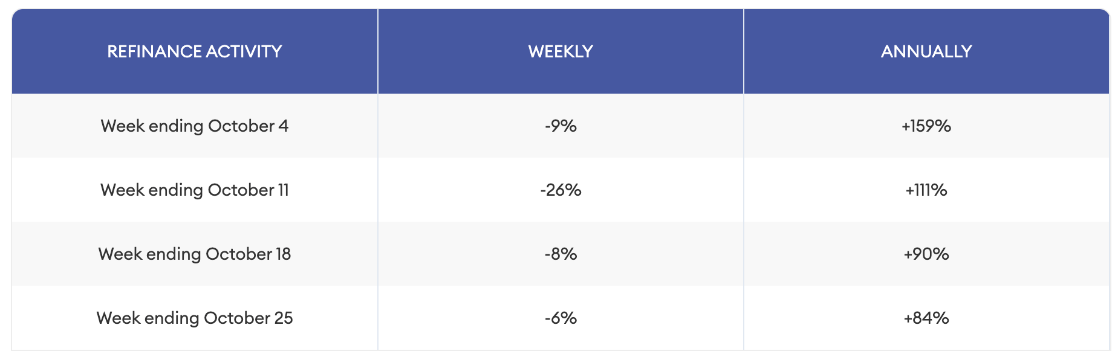1115x354 pixels.
Task: Click the -8% weekly value
Action: [561, 254]
